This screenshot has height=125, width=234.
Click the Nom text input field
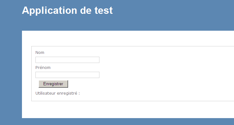(67, 60)
